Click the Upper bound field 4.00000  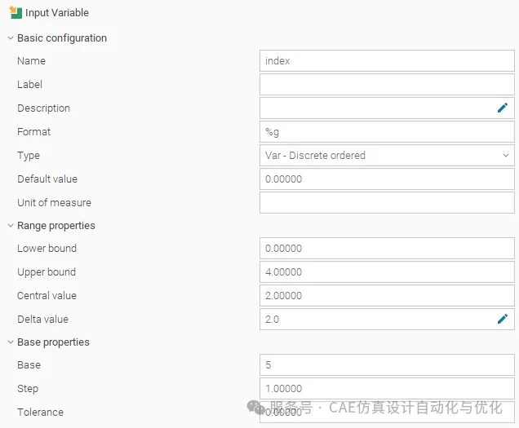[387, 272]
